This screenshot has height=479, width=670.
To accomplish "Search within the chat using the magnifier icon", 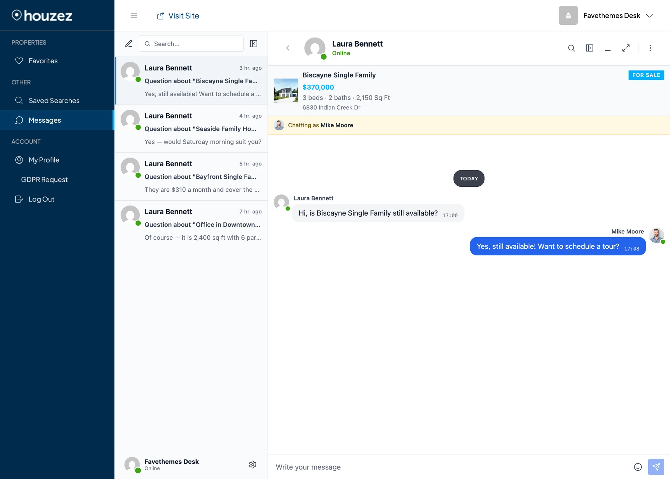I will pos(572,48).
